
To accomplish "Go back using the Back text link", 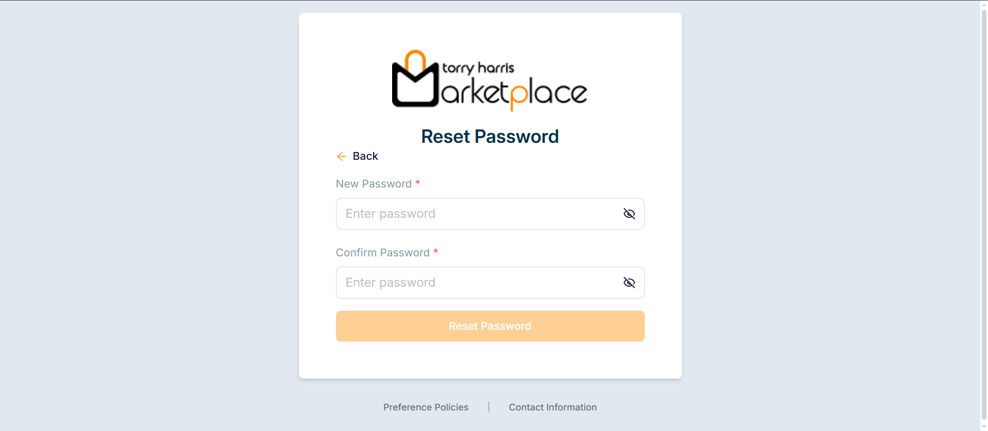I will point(365,156).
